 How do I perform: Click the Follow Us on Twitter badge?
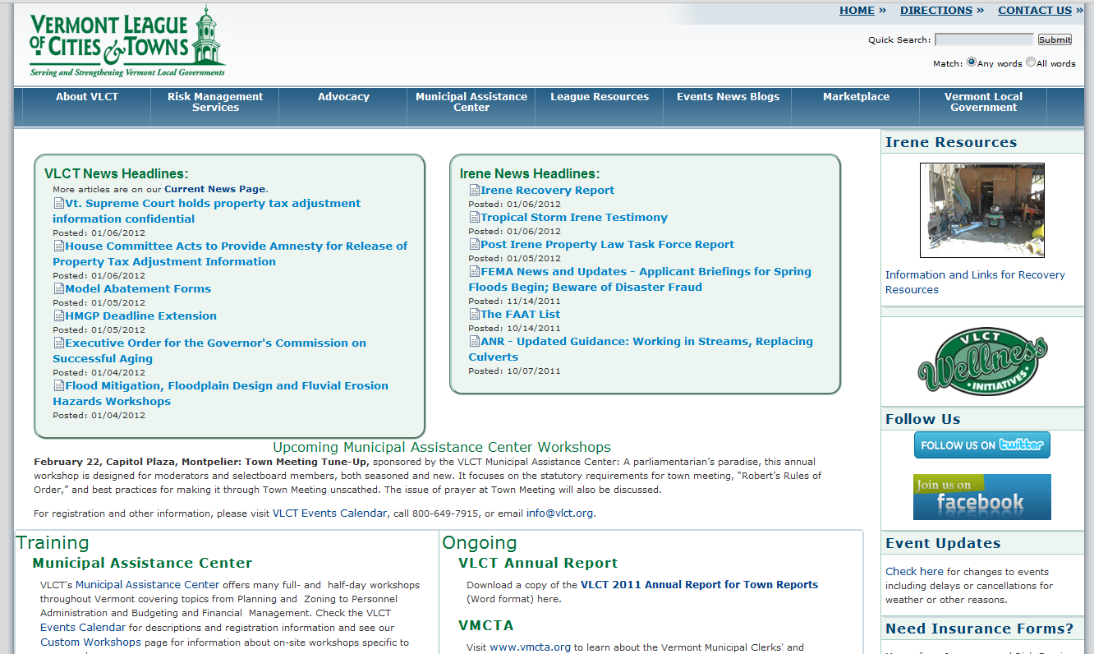coord(982,445)
